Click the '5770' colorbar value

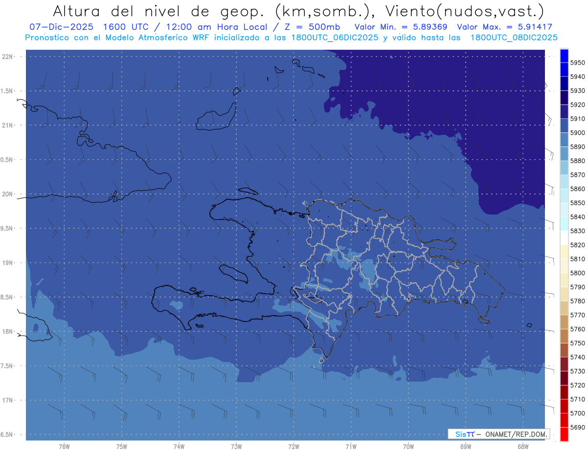tap(577, 315)
